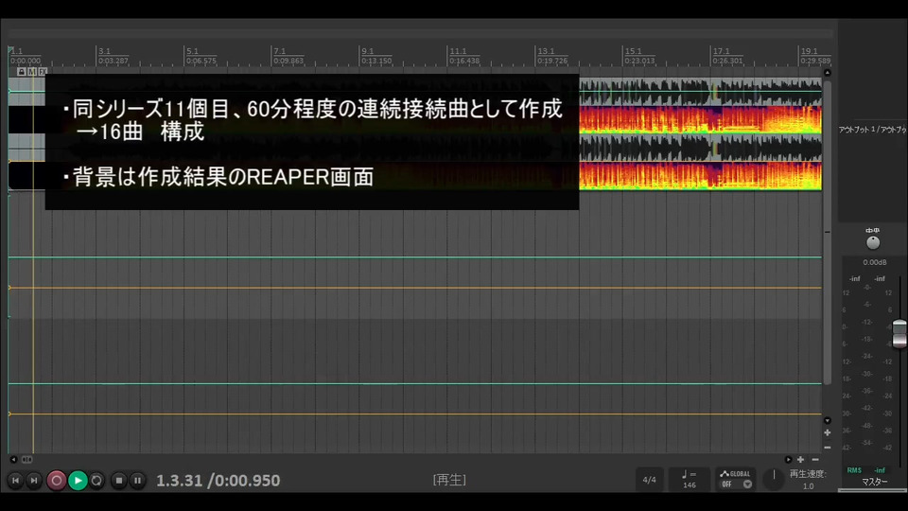The image size is (908, 511).
Task: Click horizontal scrollbar right arrow
Action: tap(788, 460)
